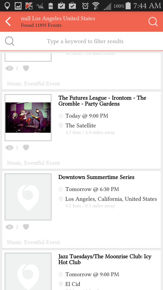The image size is (163, 290).
Task: Tap the clock icon beside Today @ 9:00 PM
Action: [61, 116]
